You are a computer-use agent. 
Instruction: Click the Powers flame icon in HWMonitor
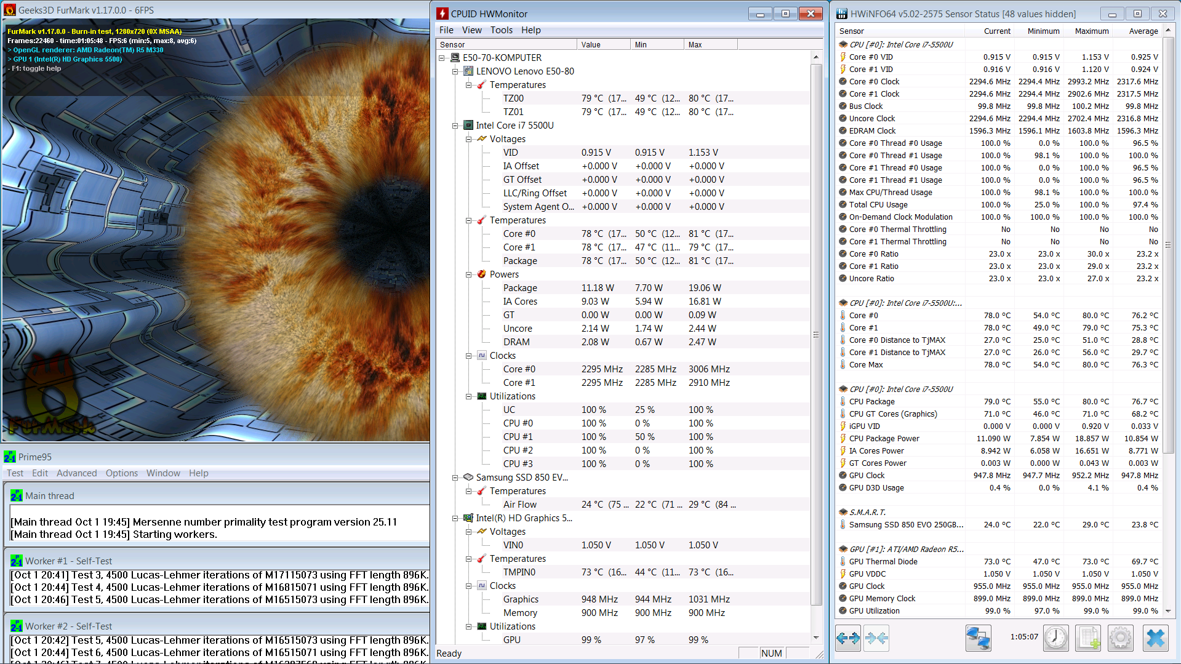[x=482, y=274]
